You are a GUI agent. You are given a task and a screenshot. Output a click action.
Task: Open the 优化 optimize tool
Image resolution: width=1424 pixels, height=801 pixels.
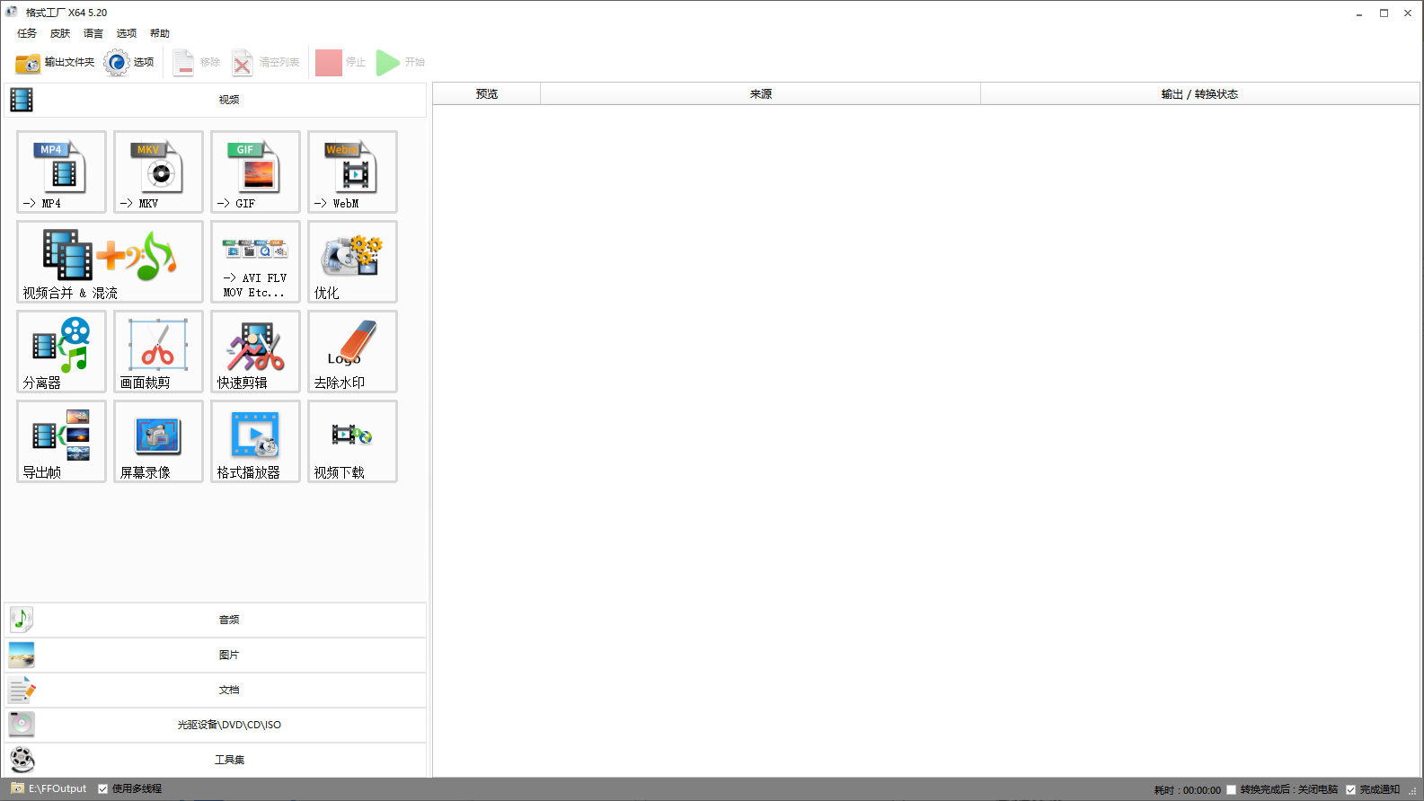352,261
